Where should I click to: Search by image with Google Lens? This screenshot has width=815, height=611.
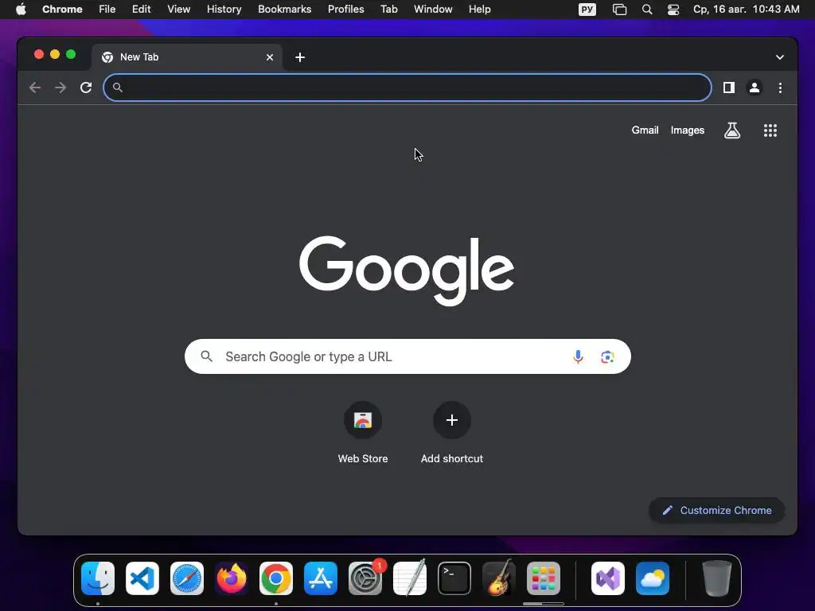(x=607, y=357)
